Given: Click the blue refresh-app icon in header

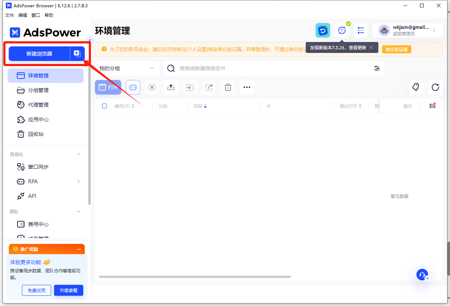Looking at the screenshot, I should pos(323,30).
